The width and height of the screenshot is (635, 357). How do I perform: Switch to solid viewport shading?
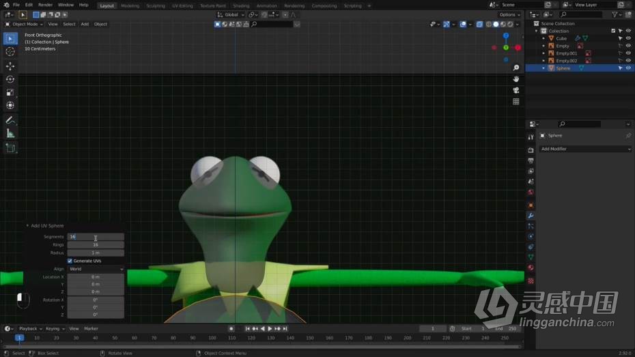click(x=496, y=25)
